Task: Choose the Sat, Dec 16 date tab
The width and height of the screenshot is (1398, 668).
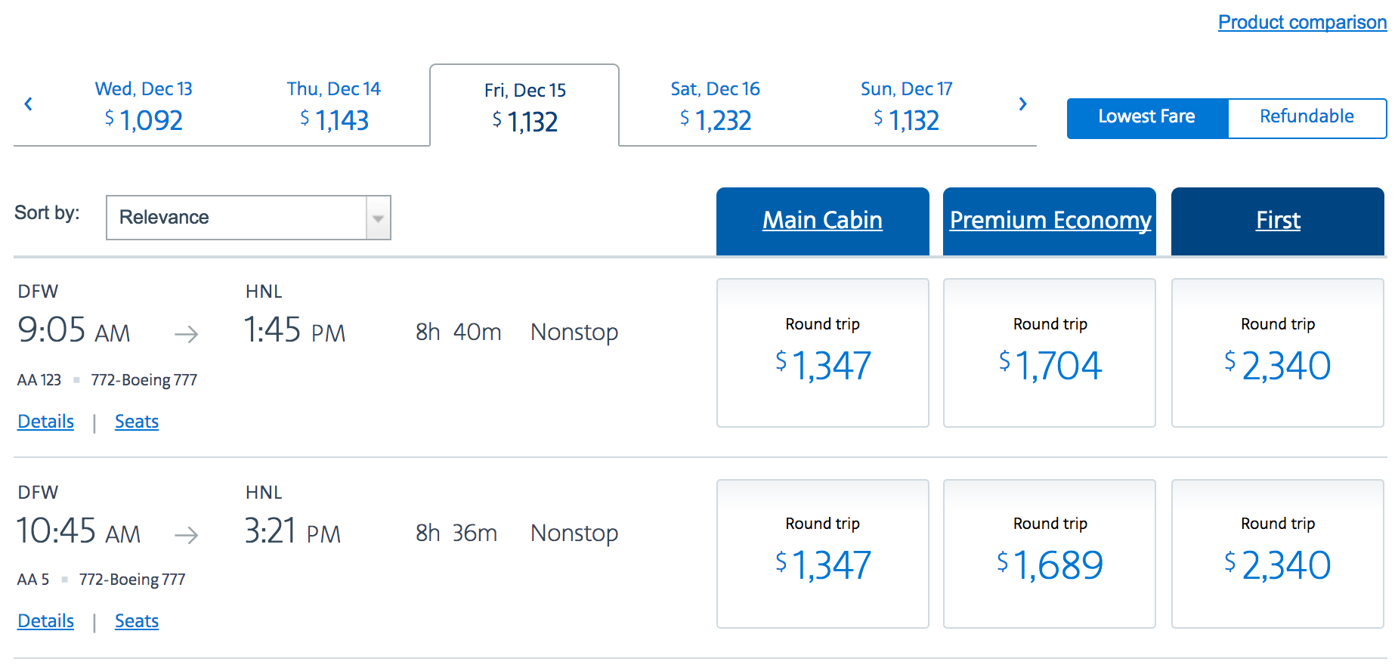Action: (715, 106)
